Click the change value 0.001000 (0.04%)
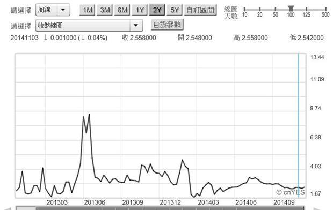This screenshot has width=333, height=210. (x=76, y=37)
